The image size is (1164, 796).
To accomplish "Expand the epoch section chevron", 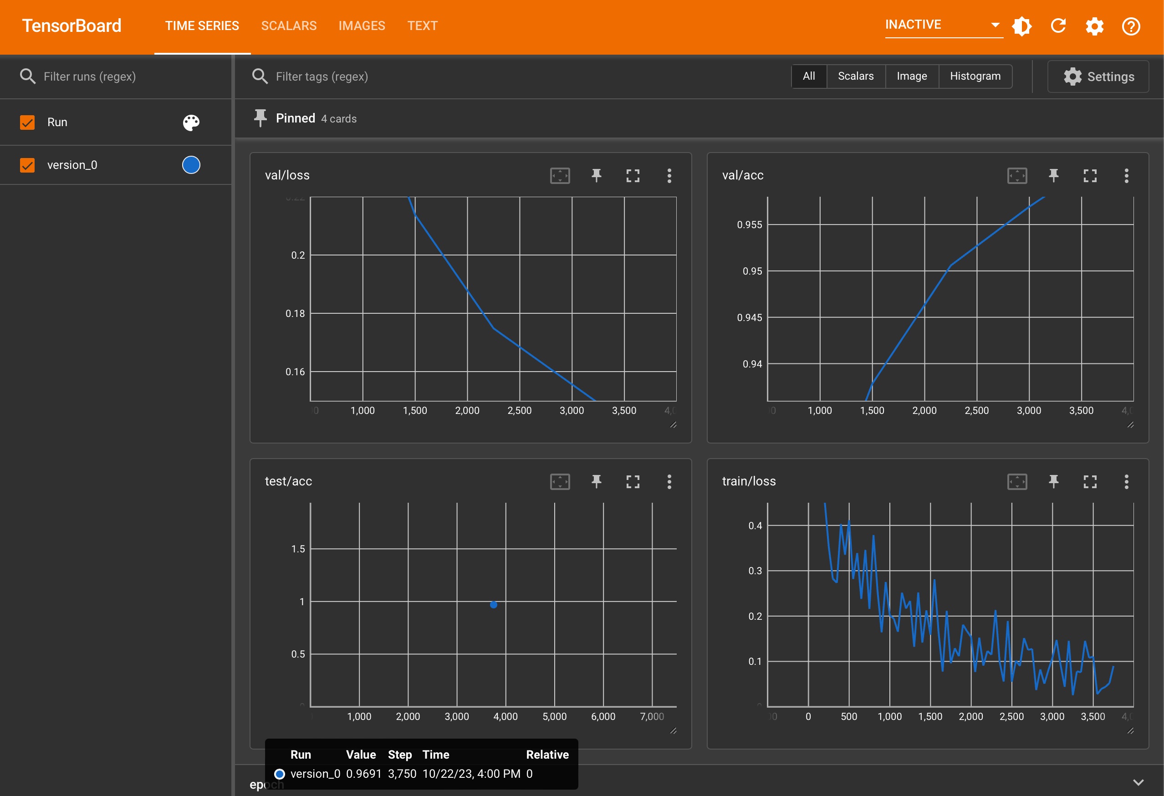I will 1138,782.
